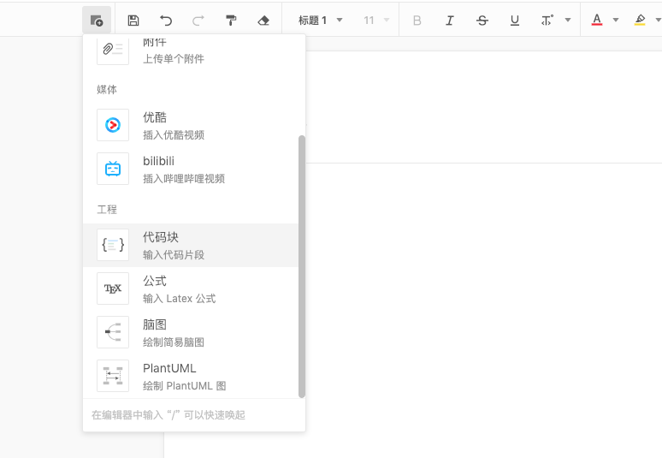The height and width of the screenshot is (458, 662).
Task: Expand the font size 11 dropdown
Action: (x=376, y=20)
